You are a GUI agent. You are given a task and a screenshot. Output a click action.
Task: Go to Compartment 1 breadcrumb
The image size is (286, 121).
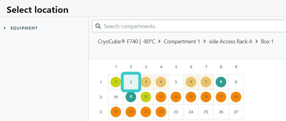tap(182, 42)
